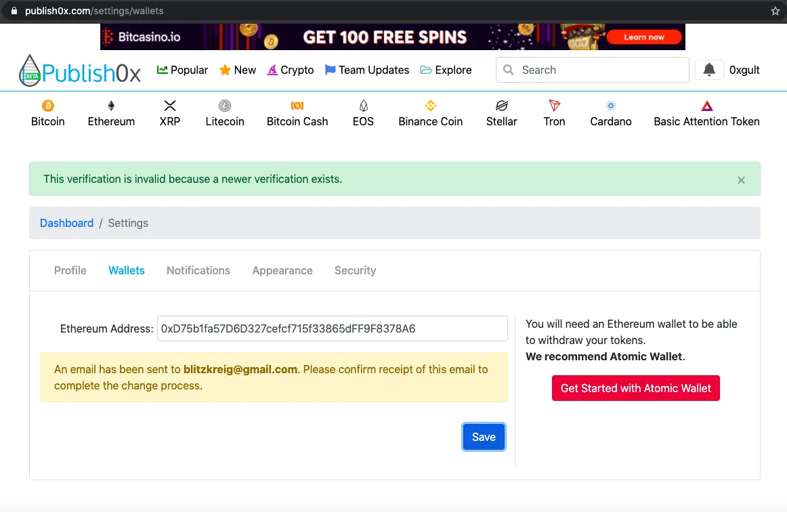
Task: Click the Publish0x logo
Action: click(x=80, y=71)
